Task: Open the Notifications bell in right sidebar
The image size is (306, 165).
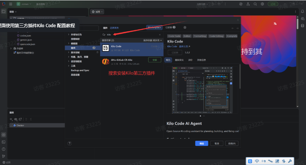Action: (303, 12)
